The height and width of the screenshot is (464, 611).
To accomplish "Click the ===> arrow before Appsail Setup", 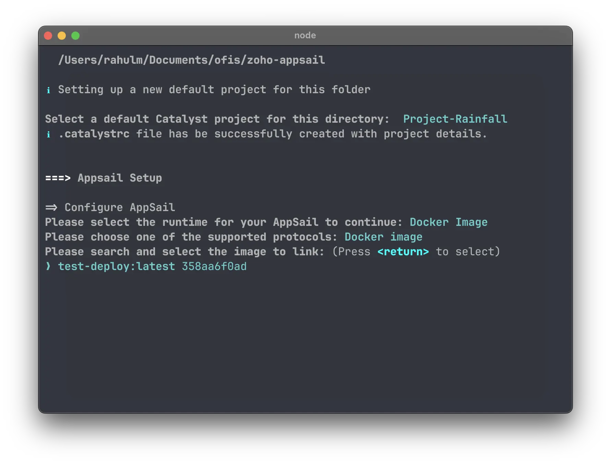I will (57, 178).
